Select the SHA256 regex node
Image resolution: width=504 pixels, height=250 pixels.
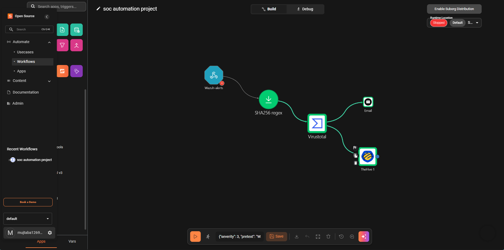[x=269, y=99]
